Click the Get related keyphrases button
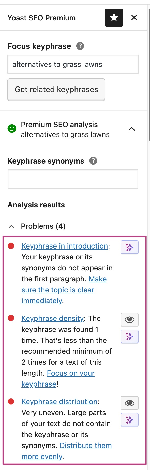The width and height of the screenshot is (150, 470). 56,90
